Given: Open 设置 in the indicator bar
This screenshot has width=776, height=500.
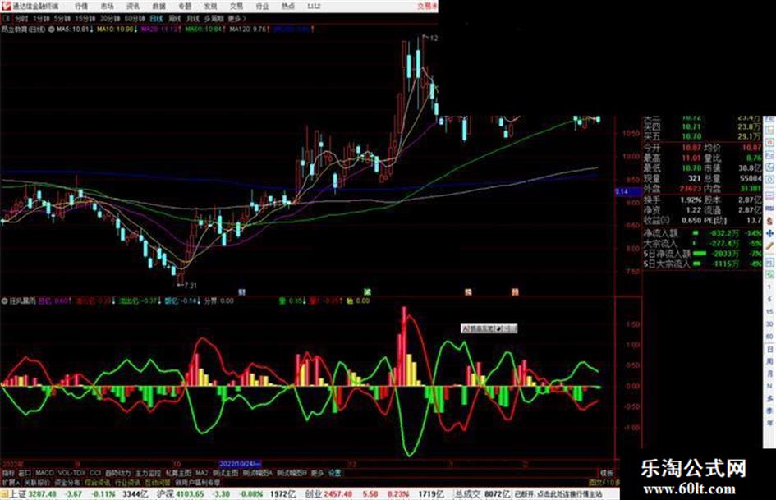Looking at the screenshot, I should pyautogui.click(x=334, y=473).
